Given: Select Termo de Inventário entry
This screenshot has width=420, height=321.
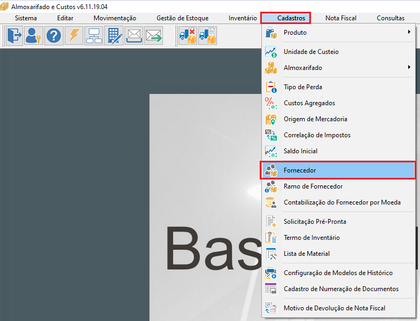Looking at the screenshot, I should (x=338, y=238).
